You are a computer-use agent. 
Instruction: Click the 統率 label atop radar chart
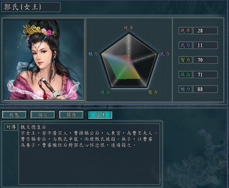tap(129, 28)
